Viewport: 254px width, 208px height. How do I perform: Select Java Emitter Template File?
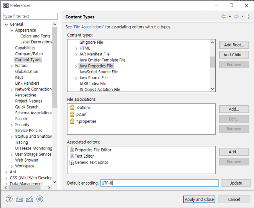(x=102, y=60)
